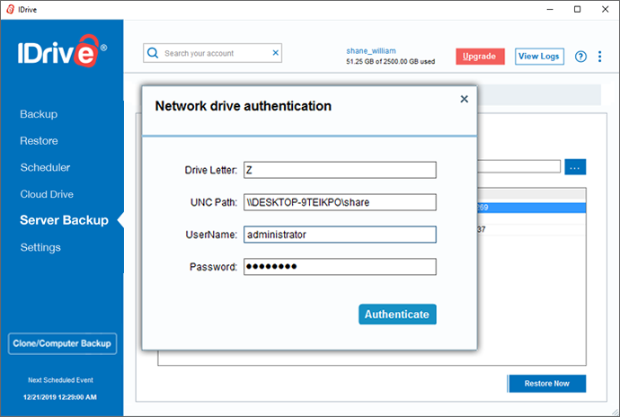The image size is (620, 417).
Task: Click the IDrive logo in sidebar
Action: click(62, 51)
